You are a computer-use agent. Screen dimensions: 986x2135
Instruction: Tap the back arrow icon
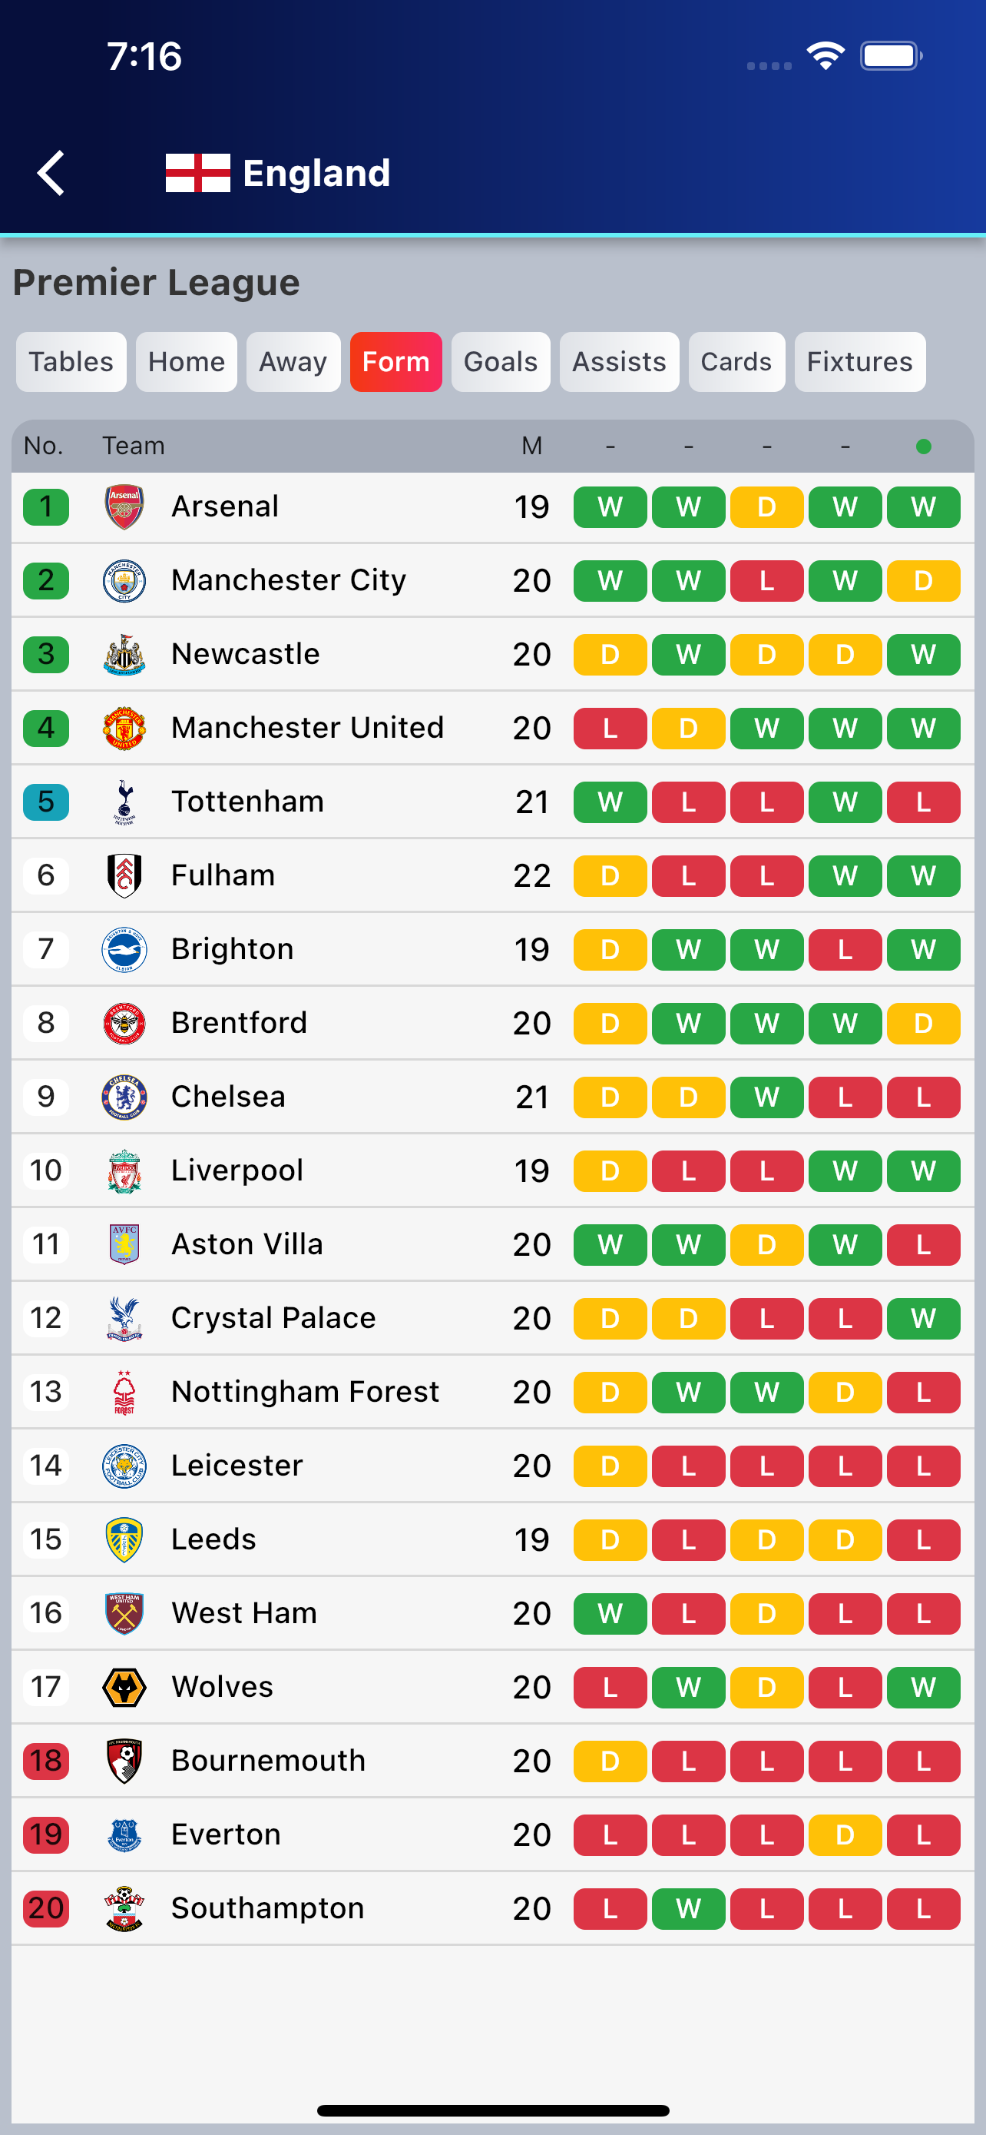pyautogui.click(x=51, y=173)
